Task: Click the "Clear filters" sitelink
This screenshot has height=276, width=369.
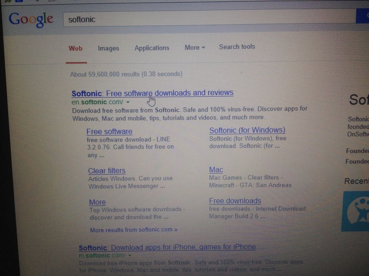Action: (x=107, y=171)
